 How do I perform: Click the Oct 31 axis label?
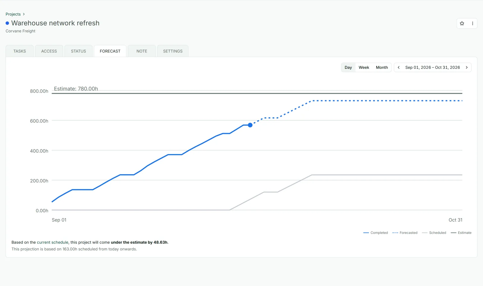[455, 220]
